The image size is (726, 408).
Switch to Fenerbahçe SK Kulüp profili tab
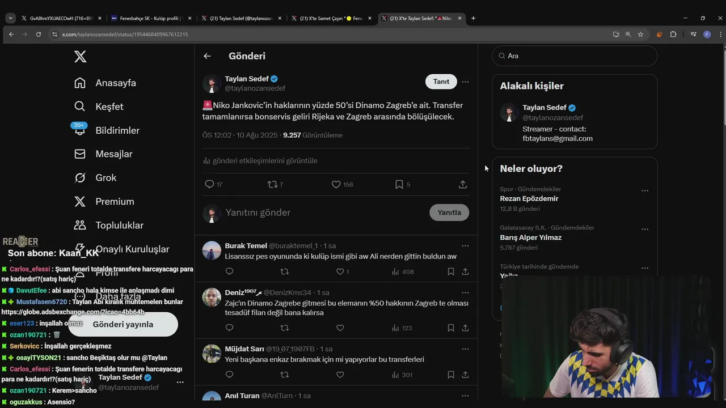(151, 18)
